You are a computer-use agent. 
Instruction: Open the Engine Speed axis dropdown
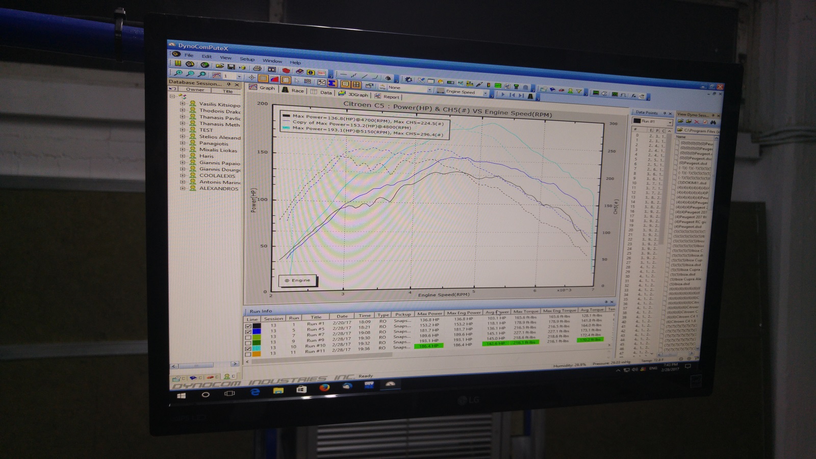pyautogui.click(x=485, y=93)
